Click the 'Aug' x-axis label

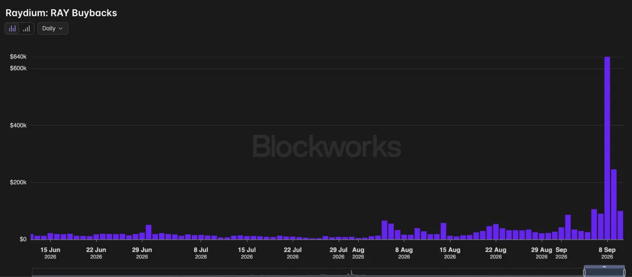358,250
